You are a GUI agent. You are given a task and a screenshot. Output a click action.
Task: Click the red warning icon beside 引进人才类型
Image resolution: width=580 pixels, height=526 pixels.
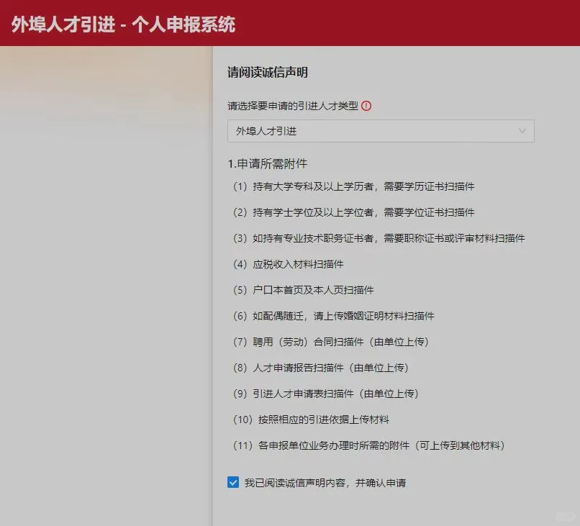coord(366,105)
